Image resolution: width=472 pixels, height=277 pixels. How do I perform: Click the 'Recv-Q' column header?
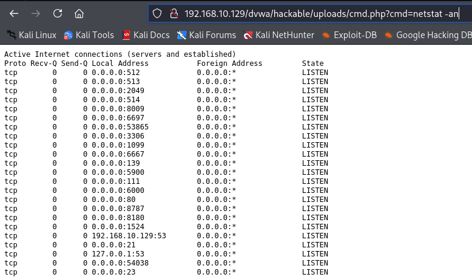click(x=43, y=64)
